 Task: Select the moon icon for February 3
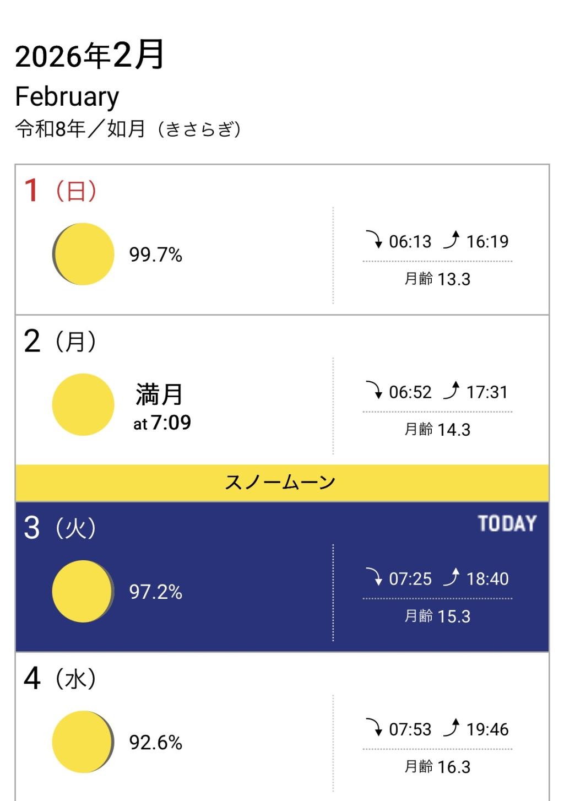(83, 591)
